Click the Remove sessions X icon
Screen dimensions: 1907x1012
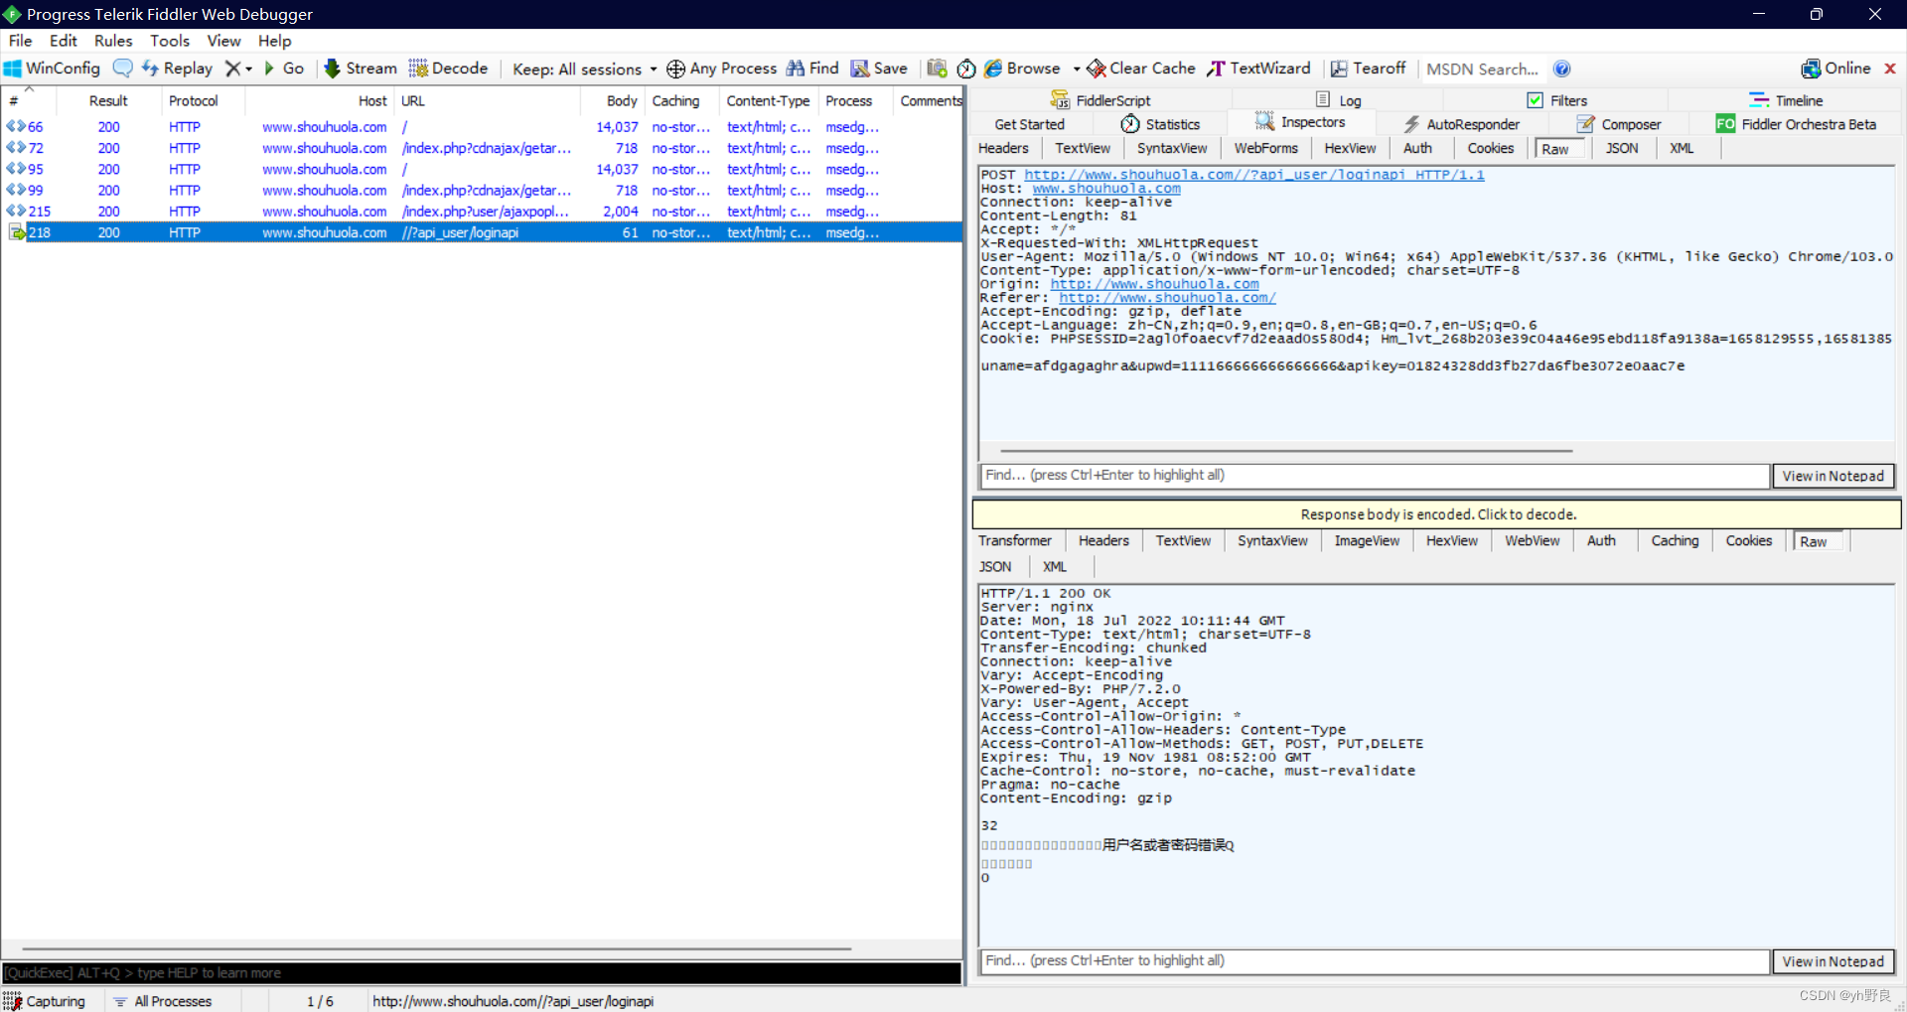point(232,69)
